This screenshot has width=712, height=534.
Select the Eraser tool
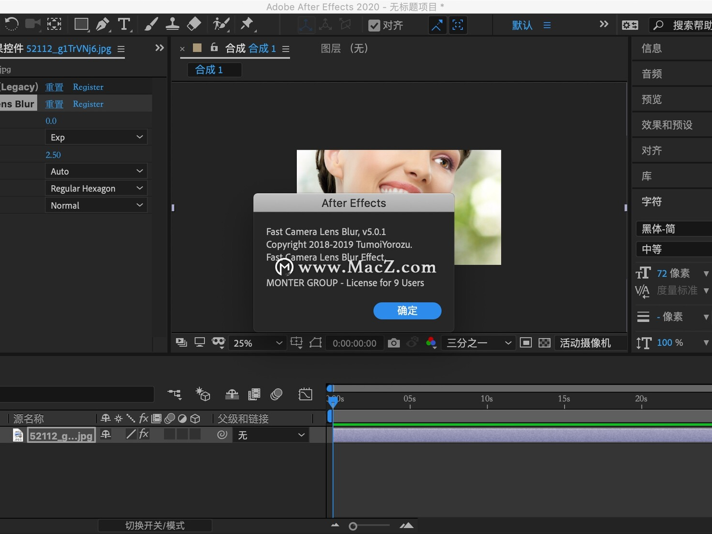[194, 24]
